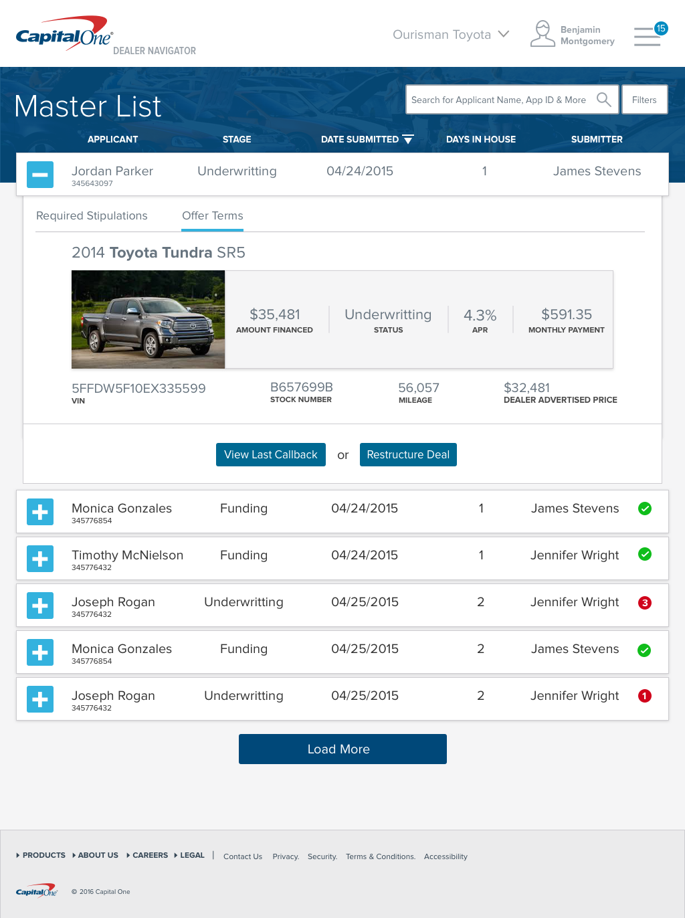Click the footer Capital One logo
The image size is (685, 918).
(37, 891)
